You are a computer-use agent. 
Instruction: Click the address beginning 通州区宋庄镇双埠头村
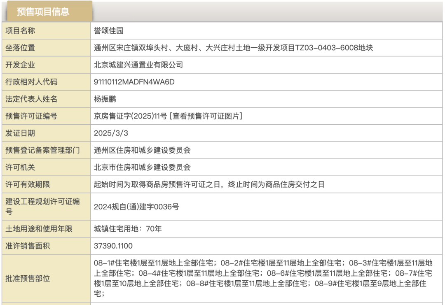click(x=233, y=48)
